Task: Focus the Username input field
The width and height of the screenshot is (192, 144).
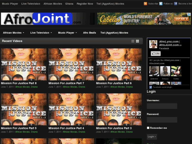Action: coord(162,106)
